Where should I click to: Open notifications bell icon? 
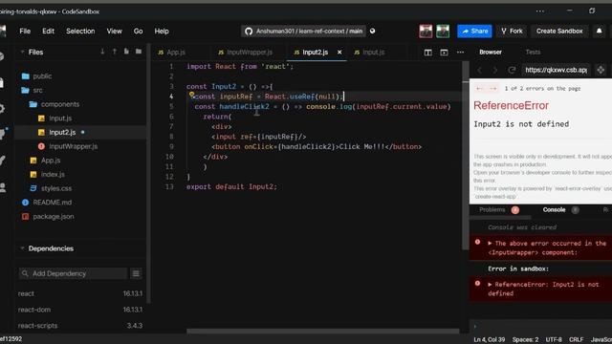click(600, 31)
